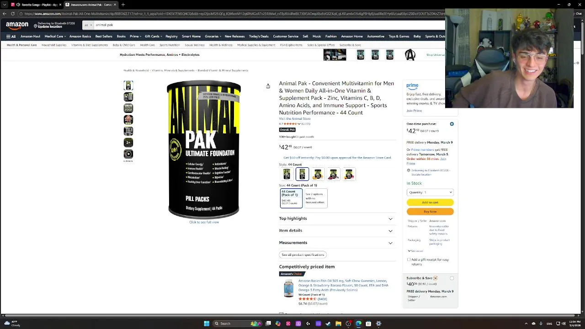Open Microsoft Edge from the taskbar
Viewport: 585px width, 329px height.
(x=358, y=324)
